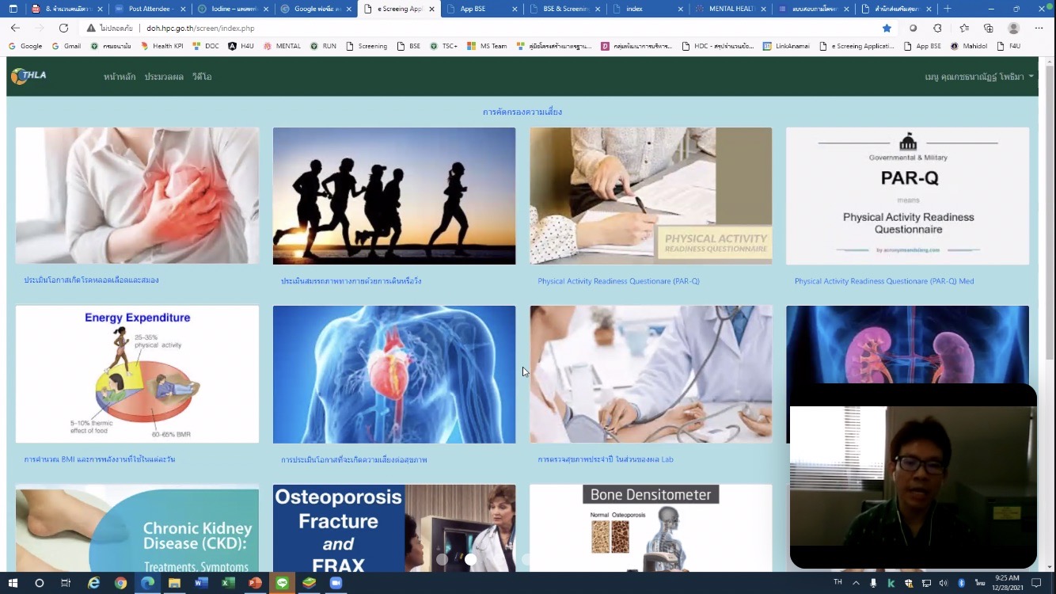Click the THLA logo in the header
This screenshot has height=594, width=1056.
[29, 76]
